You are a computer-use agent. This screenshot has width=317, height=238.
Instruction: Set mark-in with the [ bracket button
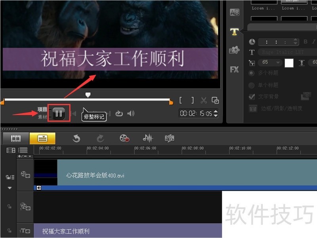(x=181, y=100)
